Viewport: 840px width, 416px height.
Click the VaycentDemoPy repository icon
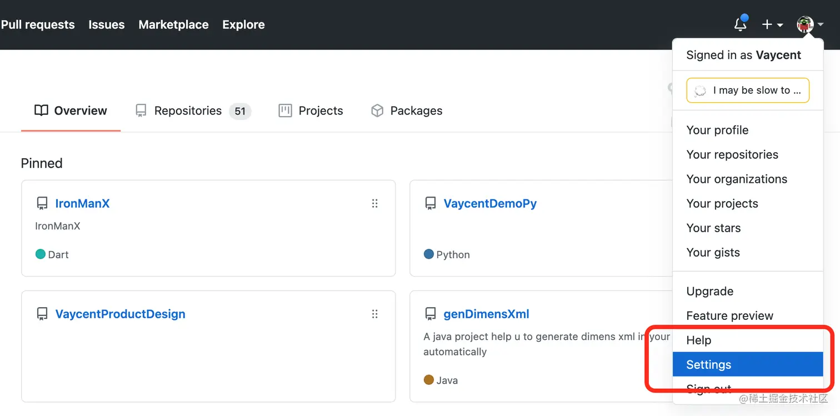coord(431,203)
